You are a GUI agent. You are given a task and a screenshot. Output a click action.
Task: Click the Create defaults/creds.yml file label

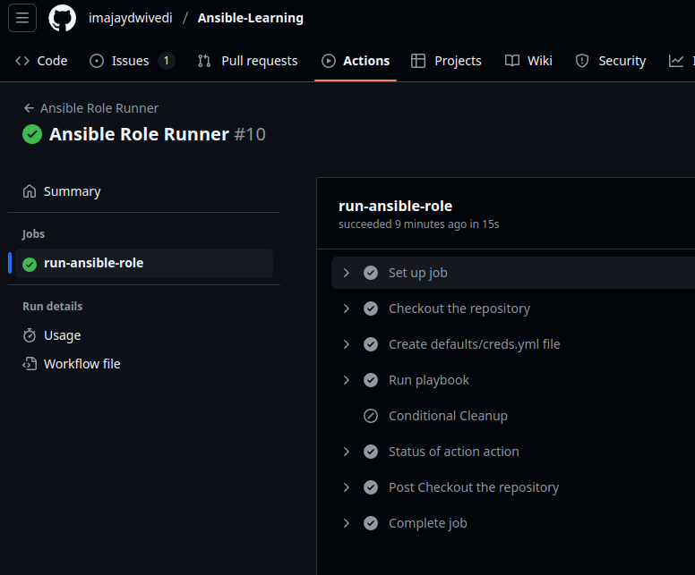(x=475, y=344)
